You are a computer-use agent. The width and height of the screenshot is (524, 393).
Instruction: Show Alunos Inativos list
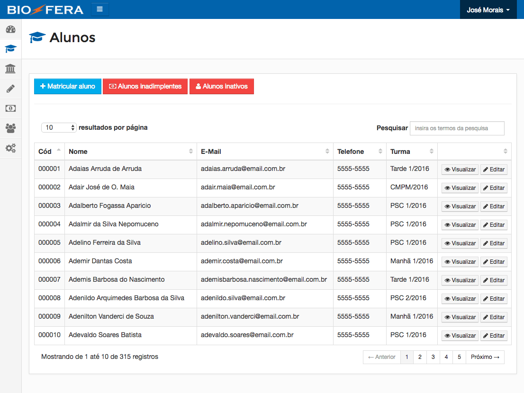pyautogui.click(x=222, y=87)
